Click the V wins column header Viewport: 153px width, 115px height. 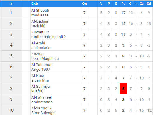point(101,4)
